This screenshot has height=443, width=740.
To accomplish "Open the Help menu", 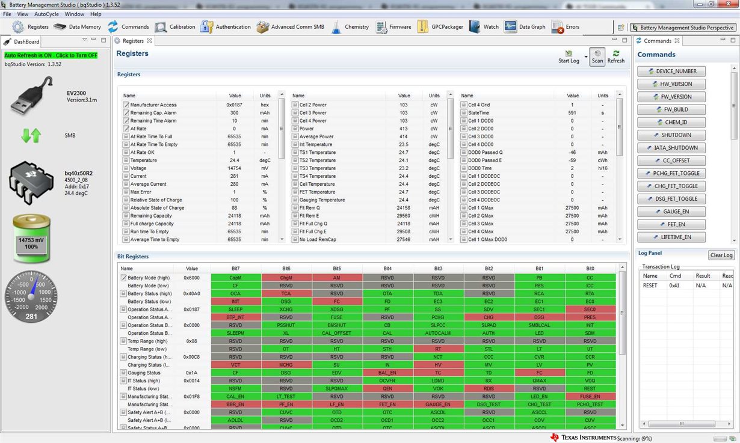I will coord(96,14).
